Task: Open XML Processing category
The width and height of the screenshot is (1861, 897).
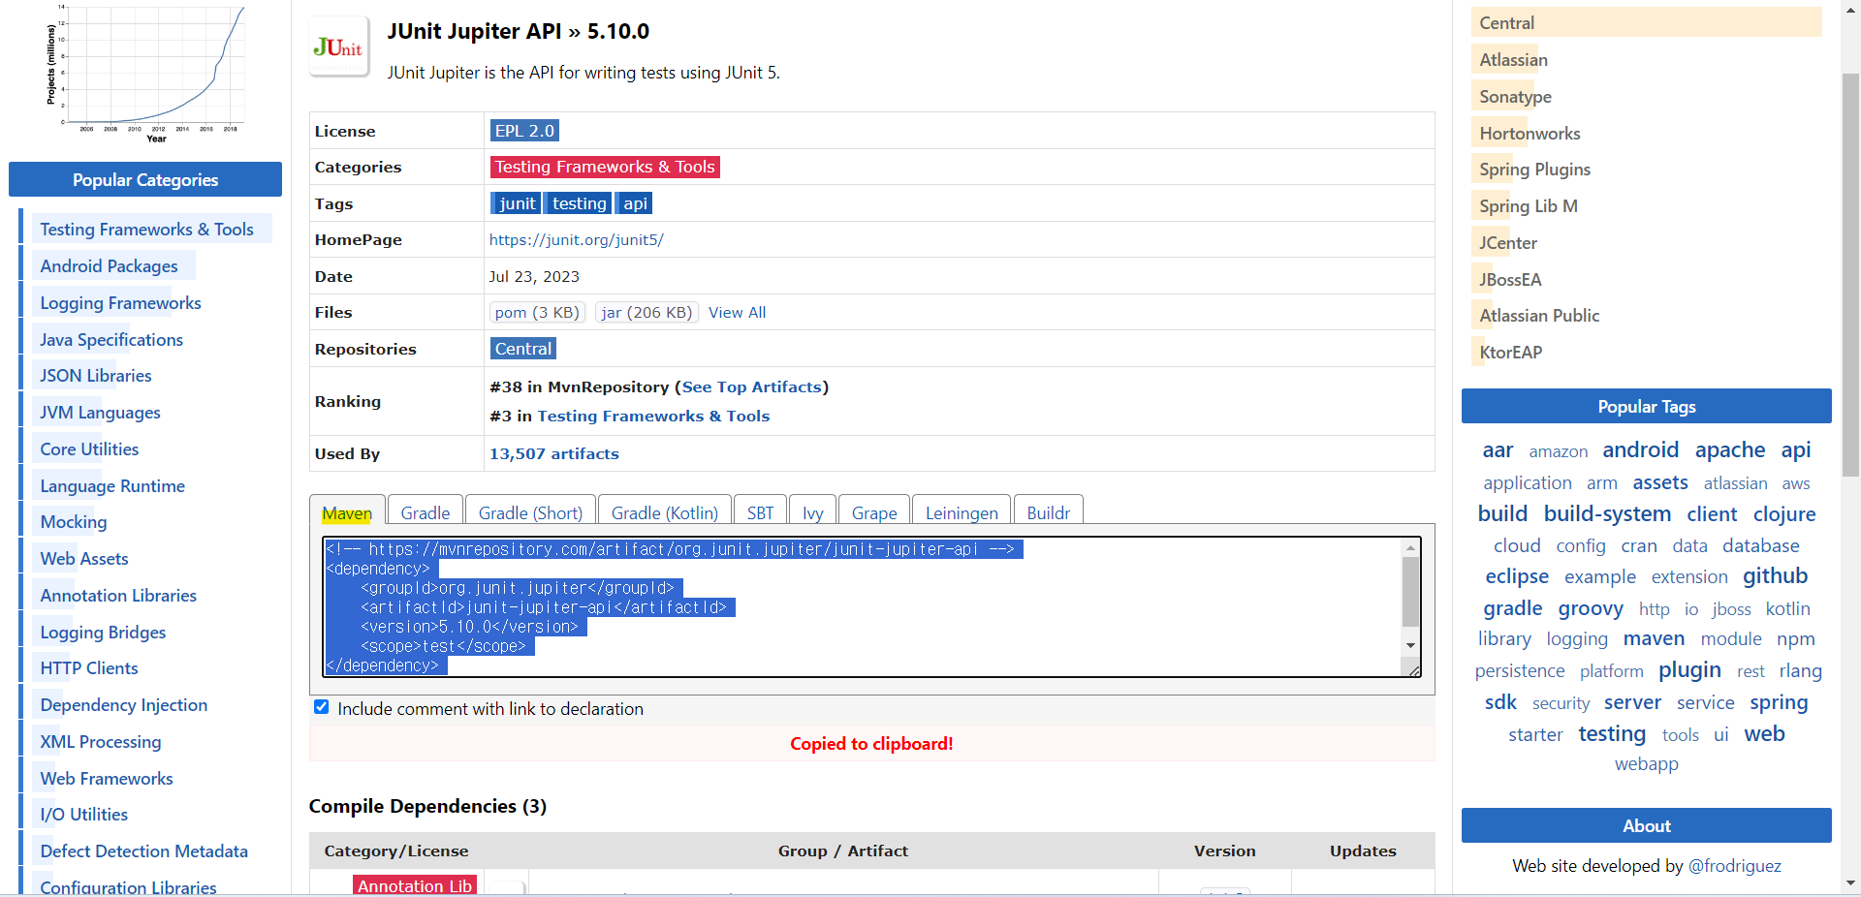Action: [x=101, y=741]
